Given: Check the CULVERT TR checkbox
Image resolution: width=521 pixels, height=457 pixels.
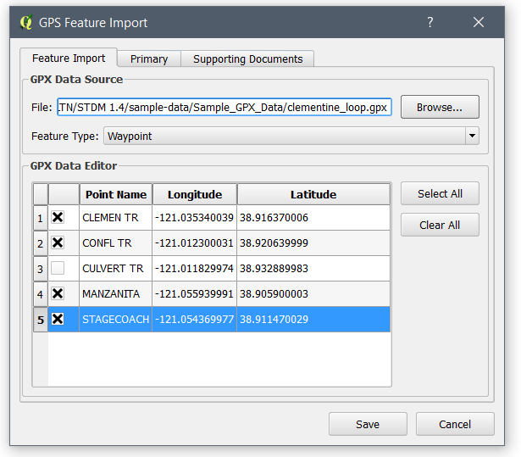Looking at the screenshot, I should point(58,268).
